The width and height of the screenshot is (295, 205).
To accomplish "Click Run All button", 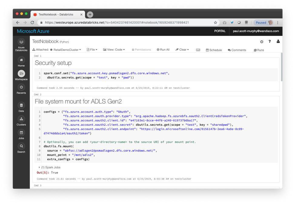I will [x=163, y=50].
